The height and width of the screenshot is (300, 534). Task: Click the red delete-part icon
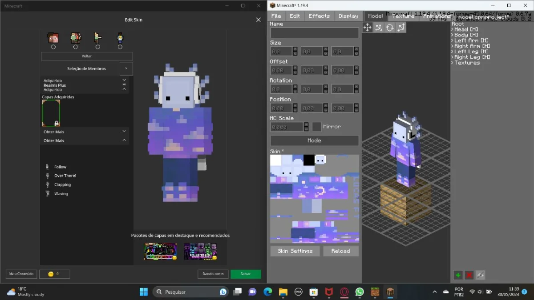point(469,275)
